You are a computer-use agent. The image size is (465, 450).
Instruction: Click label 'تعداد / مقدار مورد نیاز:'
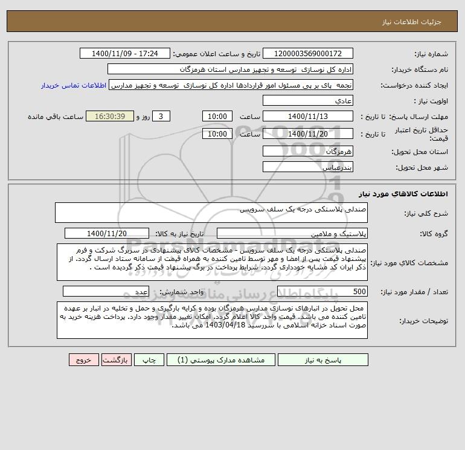click(x=414, y=292)
